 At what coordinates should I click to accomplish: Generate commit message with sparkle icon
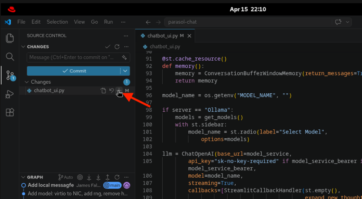click(x=125, y=57)
